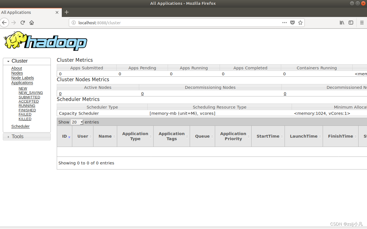
Task: Sort table by FinishTime column
Action: click(x=340, y=136)
